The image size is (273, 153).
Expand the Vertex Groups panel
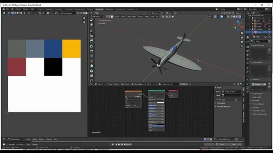[x=258, y=45]
